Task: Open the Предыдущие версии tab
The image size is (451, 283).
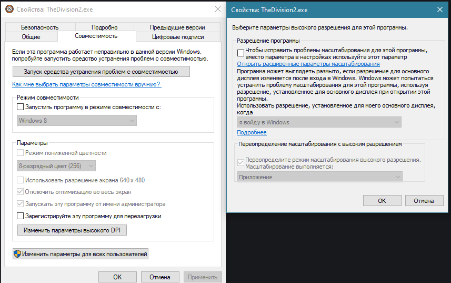Action: [177, 27]
